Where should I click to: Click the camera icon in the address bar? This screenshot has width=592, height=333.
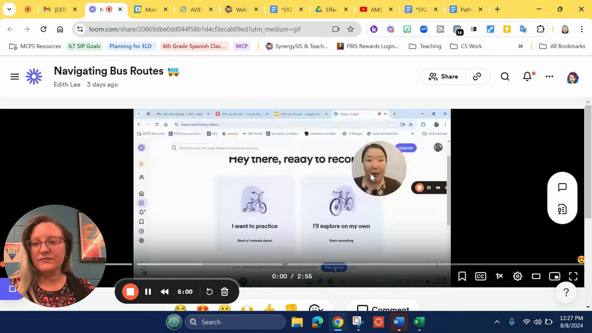tap(336, 29)
